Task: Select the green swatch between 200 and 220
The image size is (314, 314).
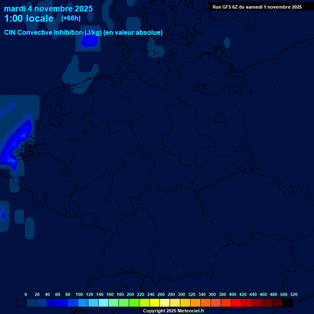Action: pyautogui.click(x=134, y=303)
